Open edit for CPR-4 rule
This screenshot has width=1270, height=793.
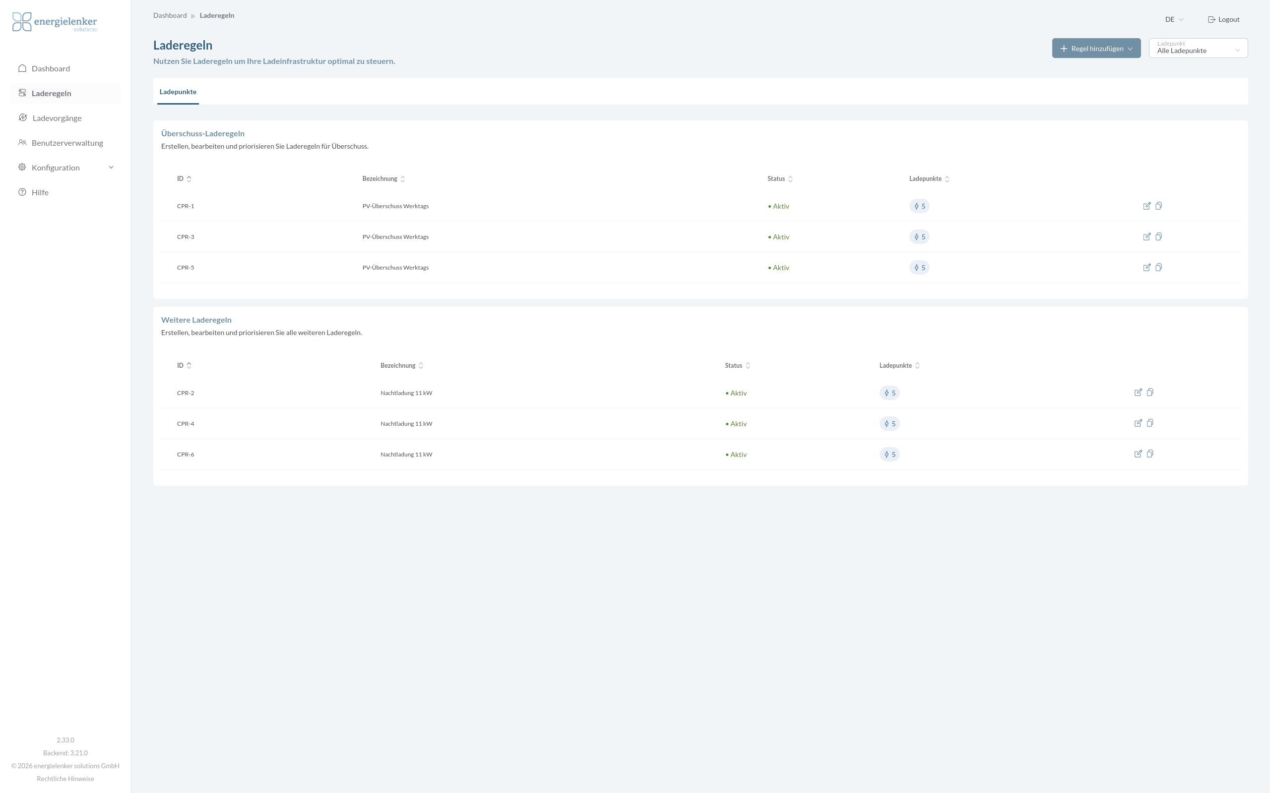point(1138,423)
